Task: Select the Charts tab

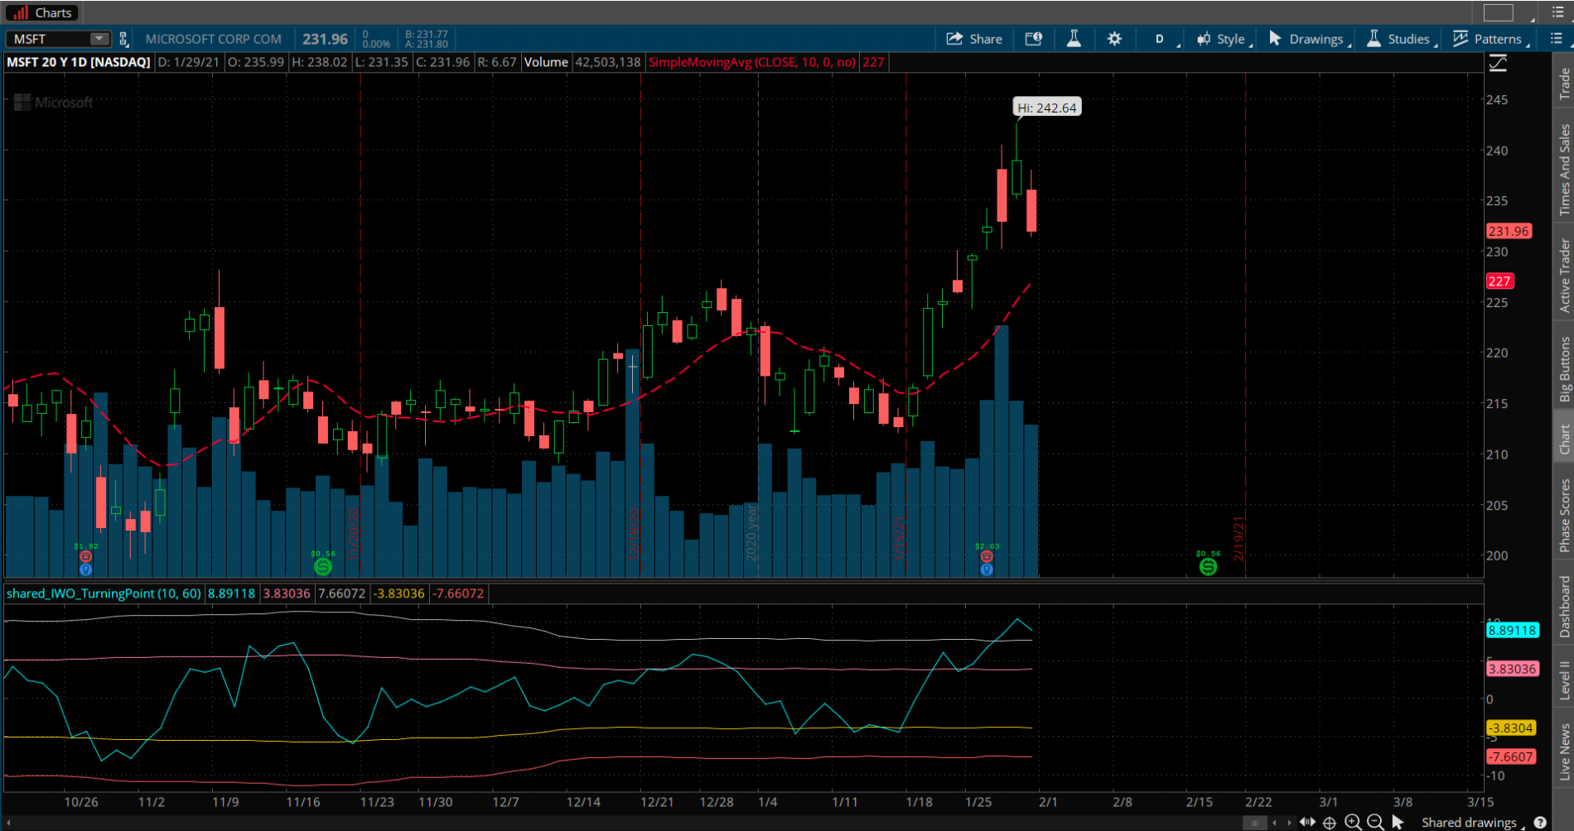Action: [41, 12]
